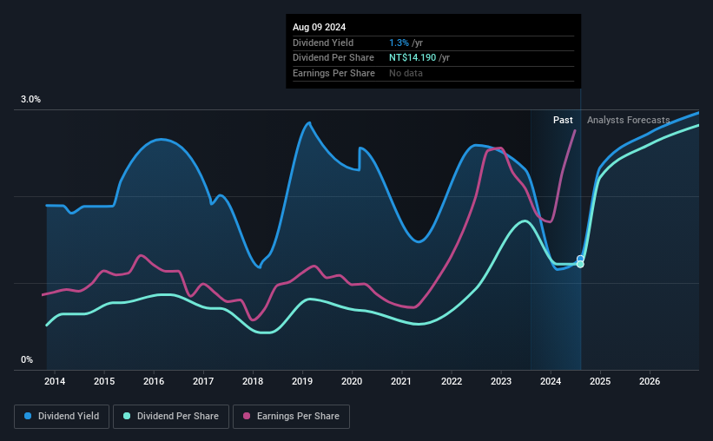Click the 2017 x-axis label
The height and width of the screenshot is (441, 713).
[x=203, y=381]
